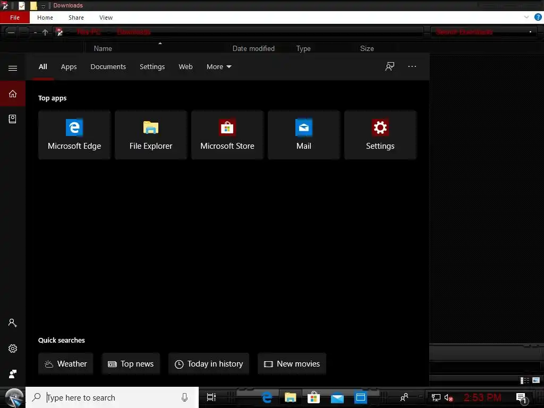Launch File Explorer tile in Top apps
This screenshot has height=408, width=544.
151,135
